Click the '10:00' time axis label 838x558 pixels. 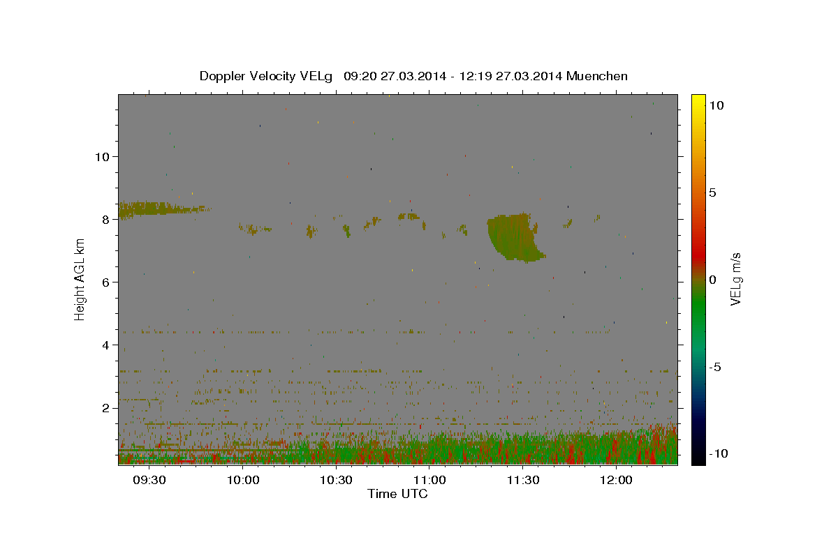point(243,480)
